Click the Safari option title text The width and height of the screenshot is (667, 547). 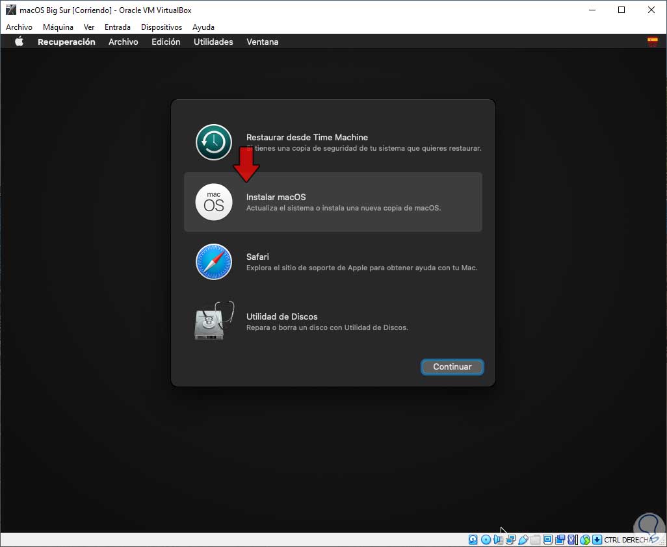click(x=257, y=257)
